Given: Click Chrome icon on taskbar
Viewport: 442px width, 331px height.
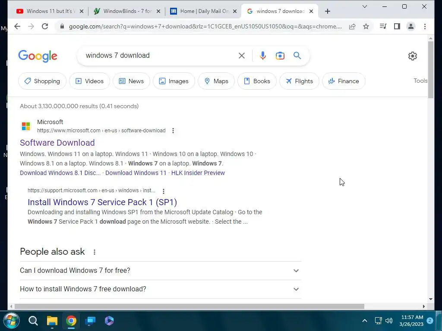Looking at the screenshot, I should point(71,321).
